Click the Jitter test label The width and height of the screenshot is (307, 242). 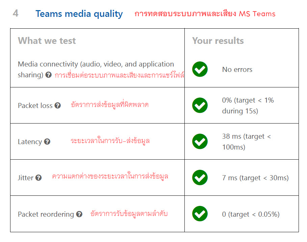coord(25,178)
